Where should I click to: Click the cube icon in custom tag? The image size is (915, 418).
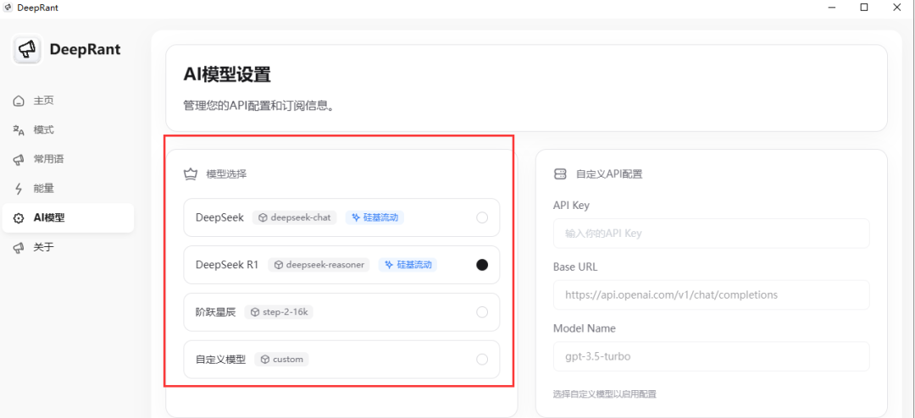(265, 359)
